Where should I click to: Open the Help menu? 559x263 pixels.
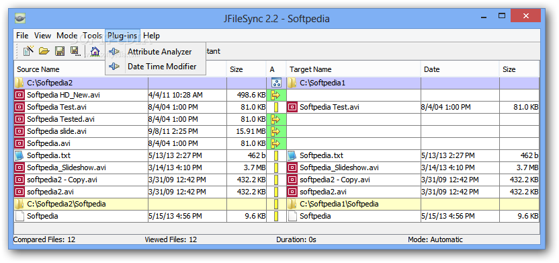pyautogui.click(x=152, y=36)
